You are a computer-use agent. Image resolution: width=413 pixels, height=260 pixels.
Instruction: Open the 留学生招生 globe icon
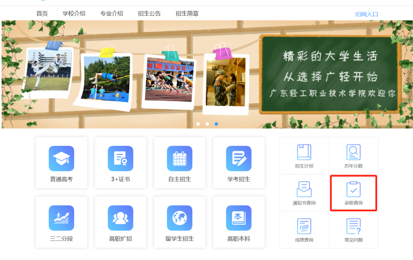[179, 218]
